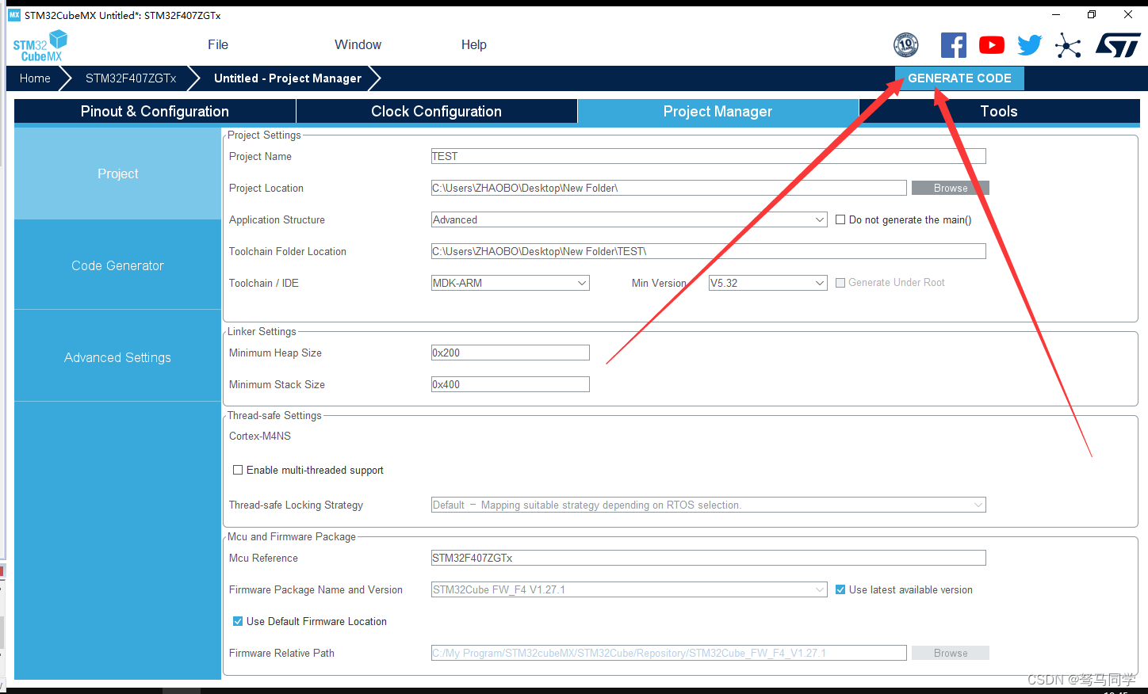This screenshot has height=694, width=1148.
Task: Switch to Clock Configuration tab
Action: tap(436, 112)
